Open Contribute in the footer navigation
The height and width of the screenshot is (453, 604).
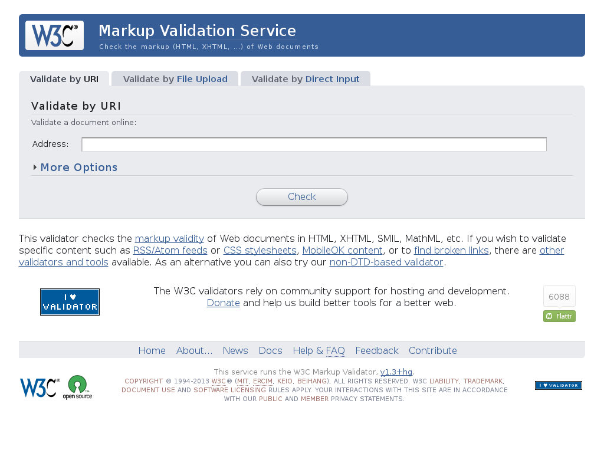(x=432, y=350)
